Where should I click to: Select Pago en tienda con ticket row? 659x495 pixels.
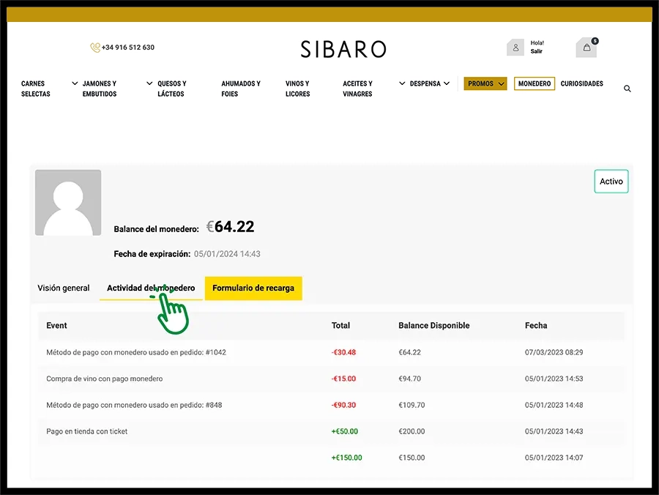(331, 431)
